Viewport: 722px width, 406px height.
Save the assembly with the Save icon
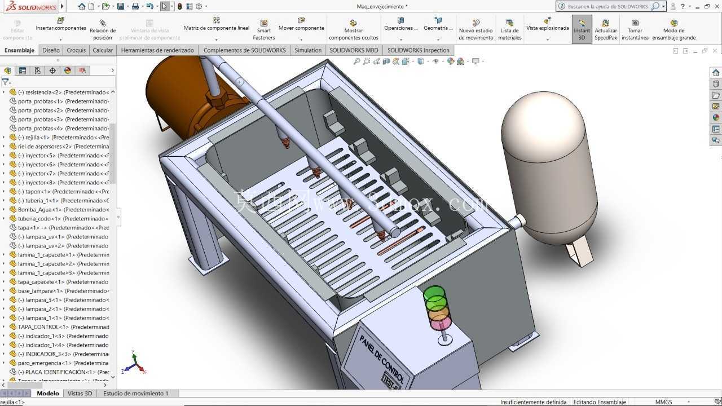coord(120,6)
